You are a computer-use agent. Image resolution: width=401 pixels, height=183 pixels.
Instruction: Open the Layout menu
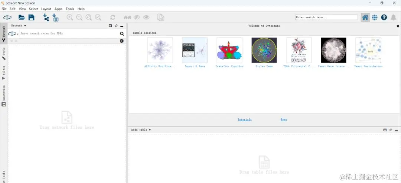(46, 9)
